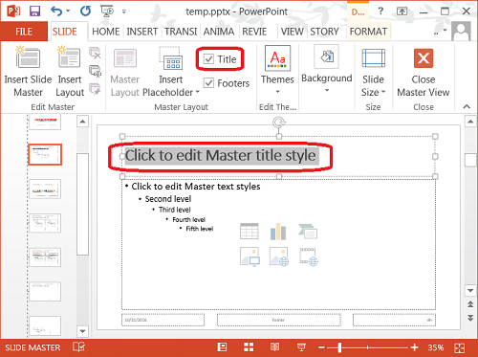Click the Save icon in quick access toolbar
This screenshot has width=478, height=357.
click(x=34, y=11)
